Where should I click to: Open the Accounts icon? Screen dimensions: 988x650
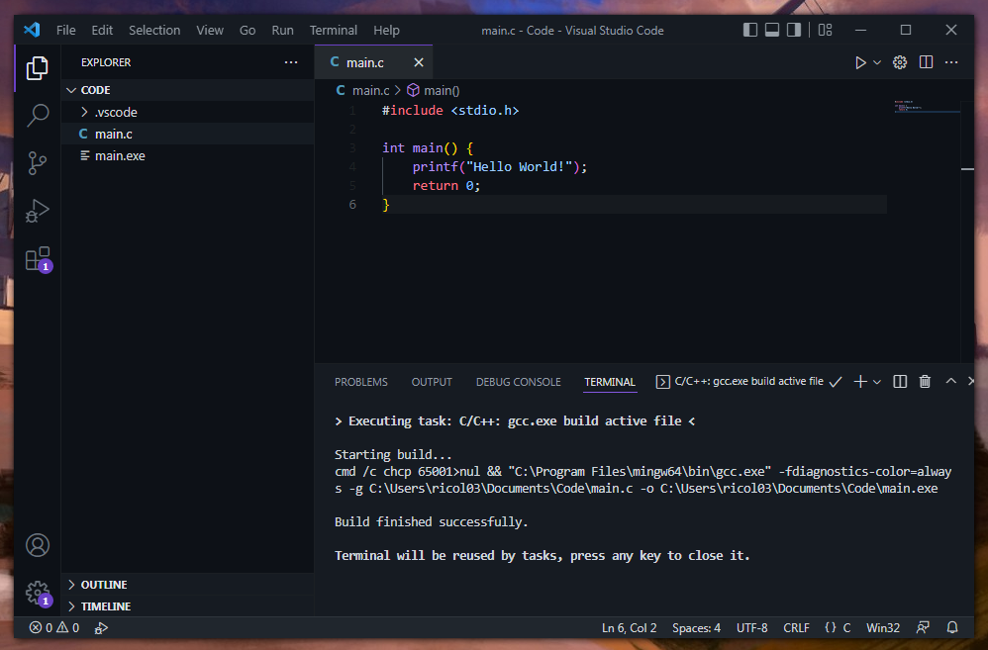pos(38,545)
